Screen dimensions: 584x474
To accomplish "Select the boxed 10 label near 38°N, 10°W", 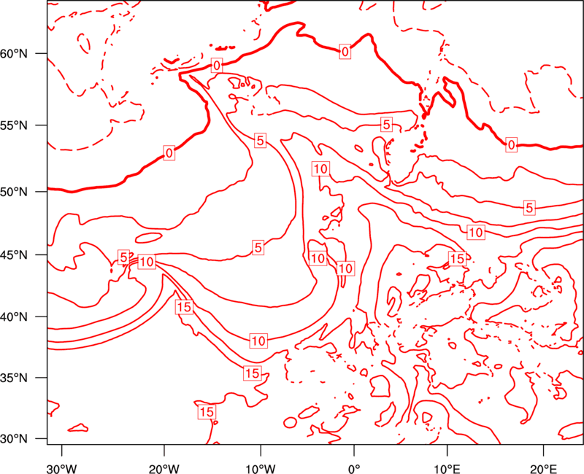I will (x=258, y=341).
